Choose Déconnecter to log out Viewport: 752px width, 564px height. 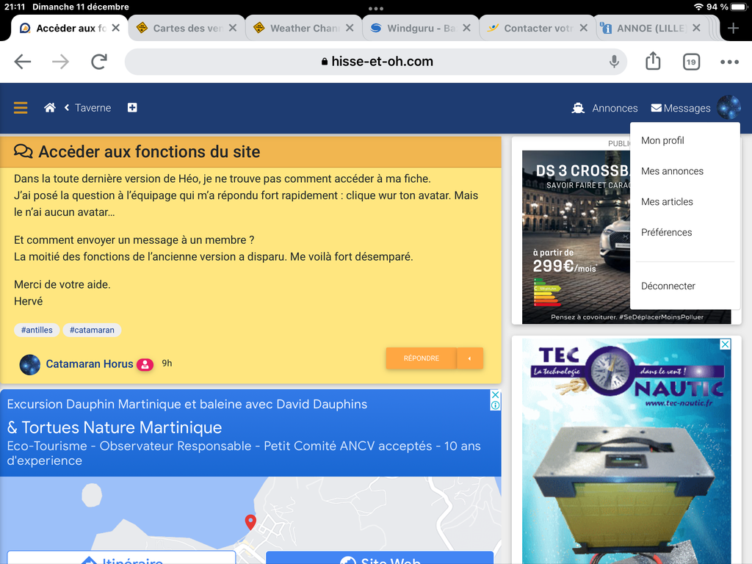coord(668,286)
